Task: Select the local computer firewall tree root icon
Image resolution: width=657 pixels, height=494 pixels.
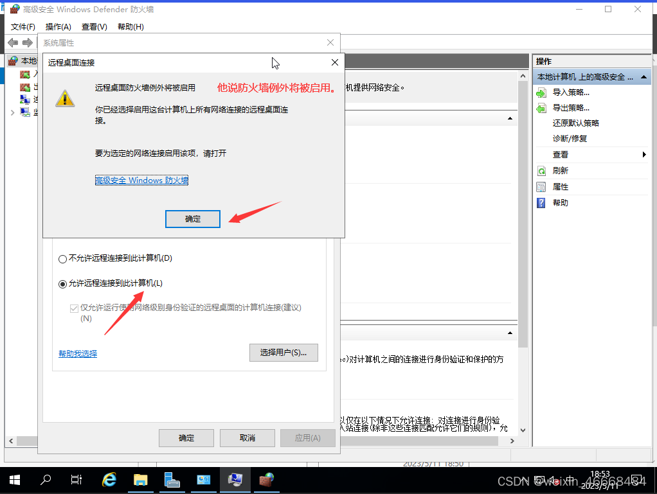Action: pos(14,61)
